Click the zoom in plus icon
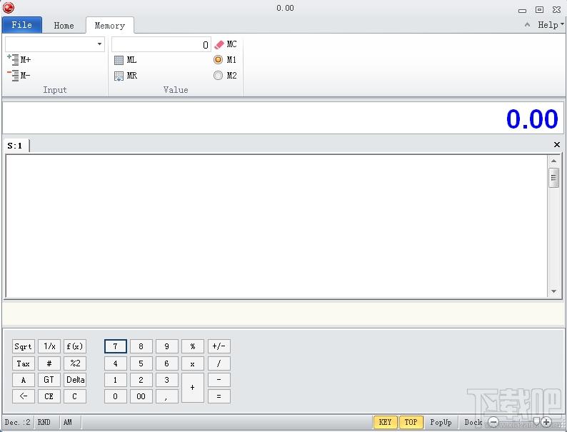Image resolution: width=567 pixels, height=432 pixels. tap(546, 422)
